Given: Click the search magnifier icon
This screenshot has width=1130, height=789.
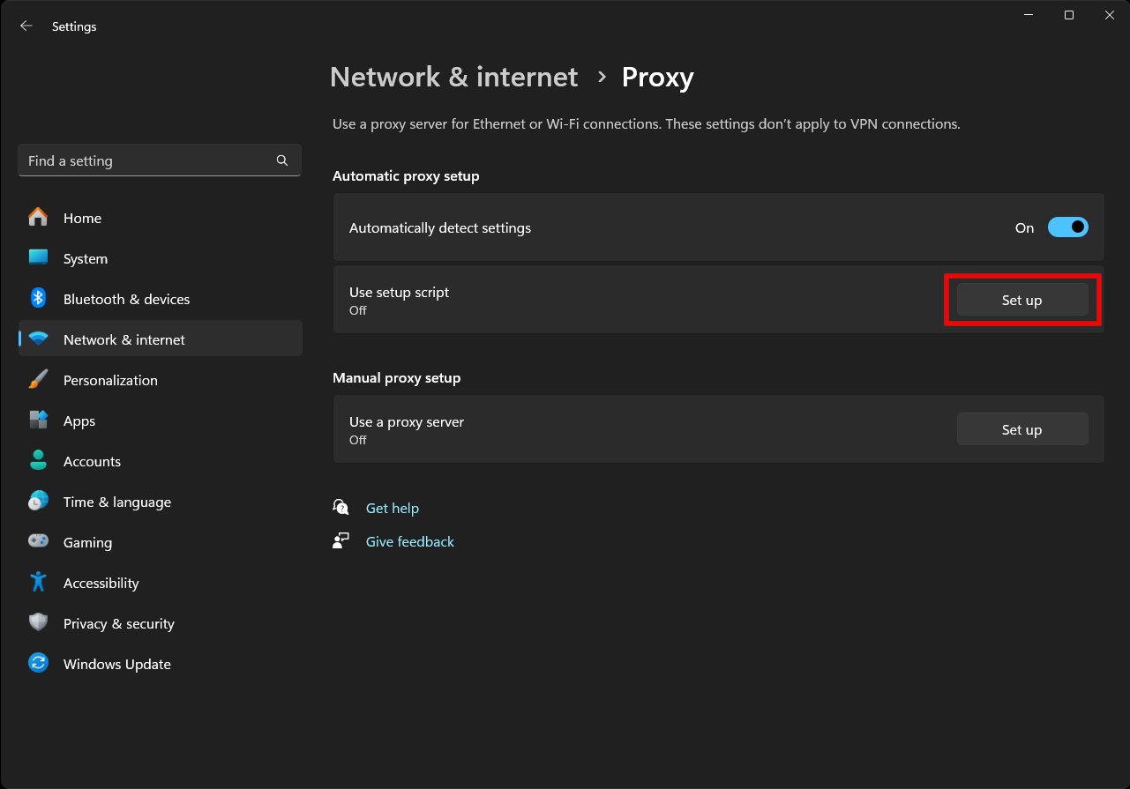Looking at the screenshot, I should point(282,160).
